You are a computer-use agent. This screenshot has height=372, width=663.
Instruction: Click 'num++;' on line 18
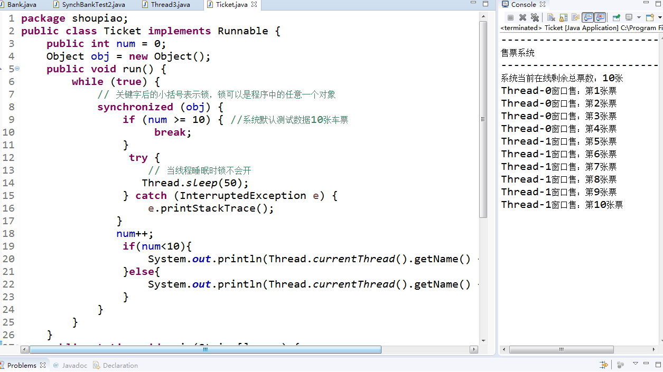[135, 234]
